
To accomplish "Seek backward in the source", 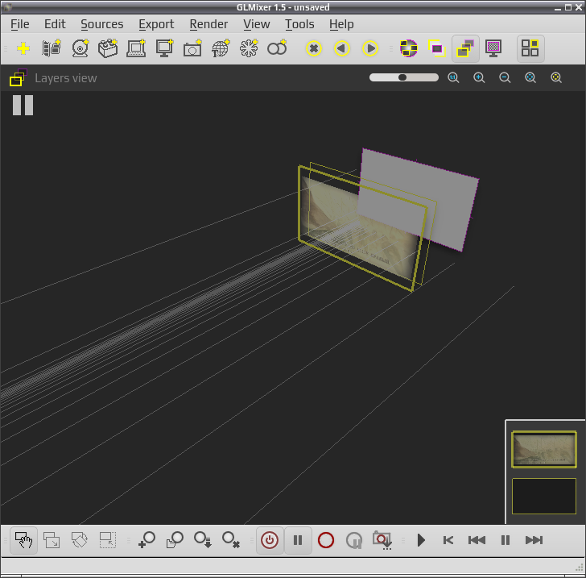I will pyautogui.click(x=477, y=540).
